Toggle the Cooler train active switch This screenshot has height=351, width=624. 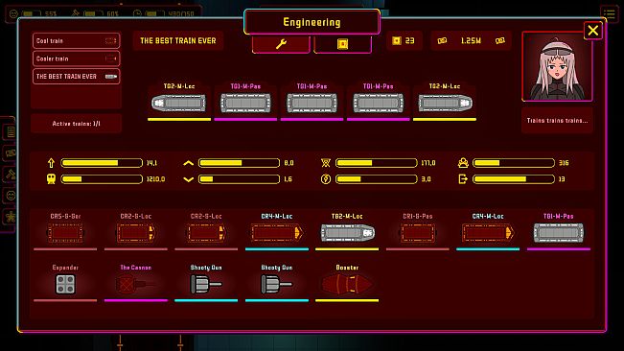pos(110,58)
